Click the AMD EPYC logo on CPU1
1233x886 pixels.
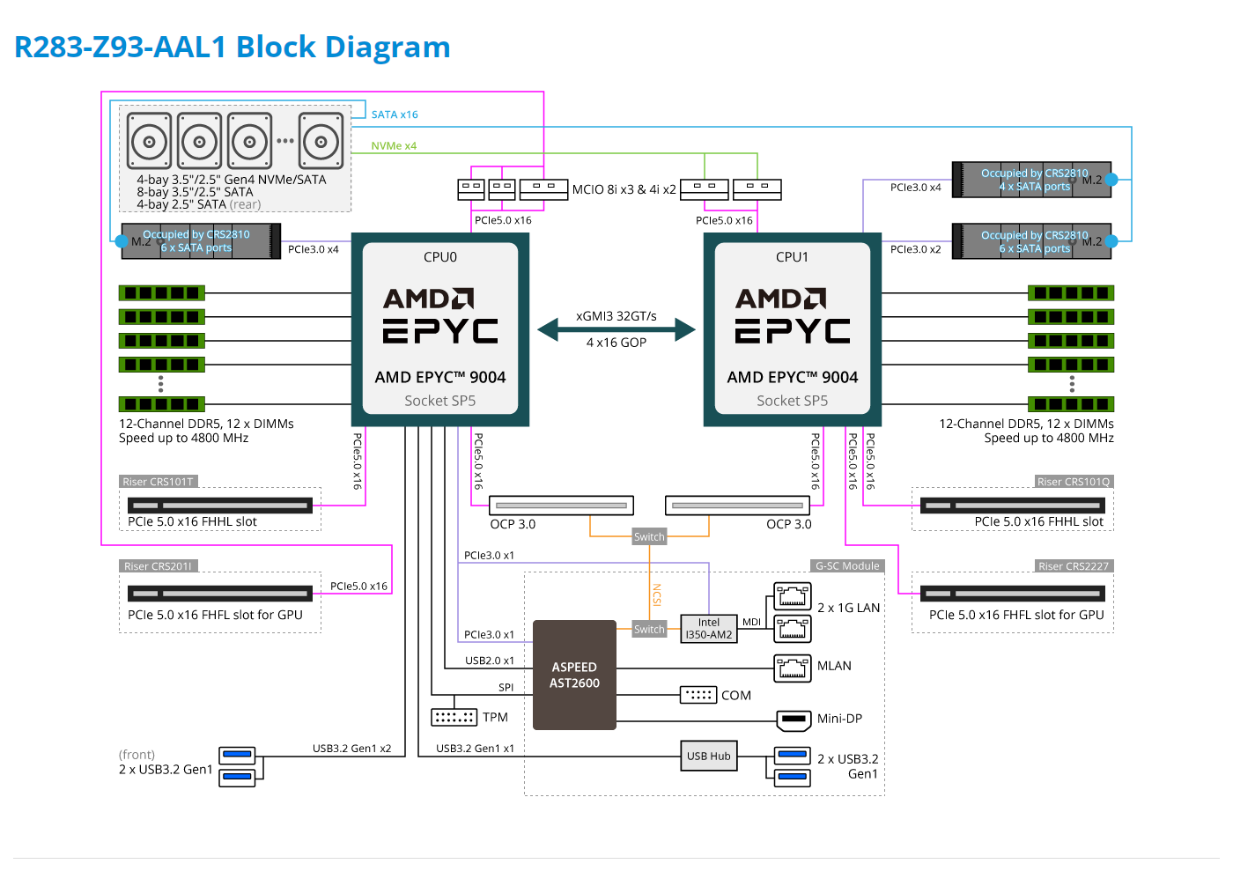tap(793, 315)
